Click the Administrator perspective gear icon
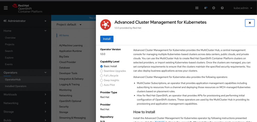Image resolution: width=257 pixels, height=122 pixels. click(5, 21)
